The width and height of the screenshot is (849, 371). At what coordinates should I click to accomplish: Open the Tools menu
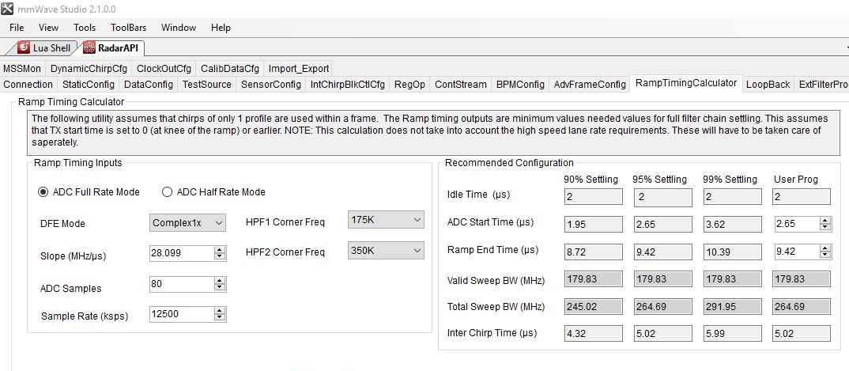[85, 28]
